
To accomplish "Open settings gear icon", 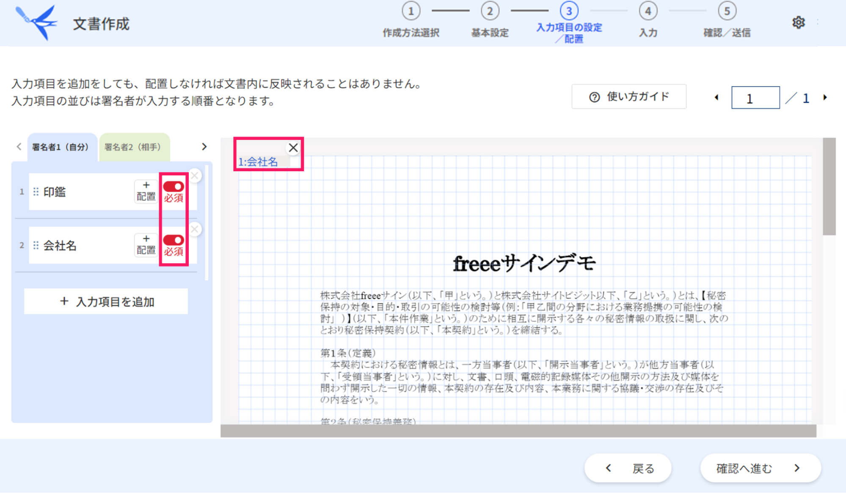I will [798, 22].
